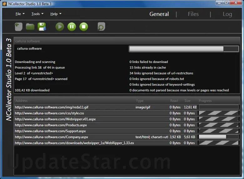Select the Support.aspx download row
Viewport: 244px width, 179px height.
(127, 131)
